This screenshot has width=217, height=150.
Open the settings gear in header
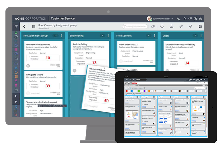[x=200, y=19]
